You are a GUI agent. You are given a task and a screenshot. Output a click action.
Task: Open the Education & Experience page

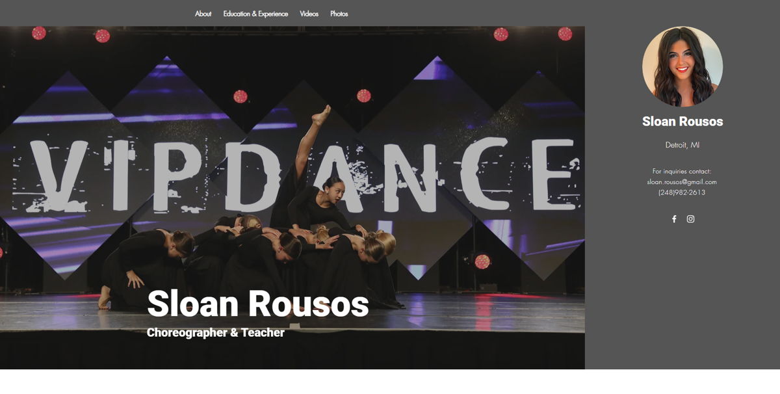[255, 14]
